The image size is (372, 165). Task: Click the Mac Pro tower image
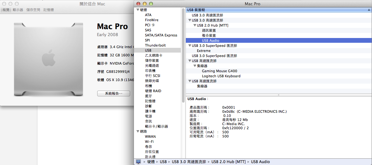coord(48,59)
